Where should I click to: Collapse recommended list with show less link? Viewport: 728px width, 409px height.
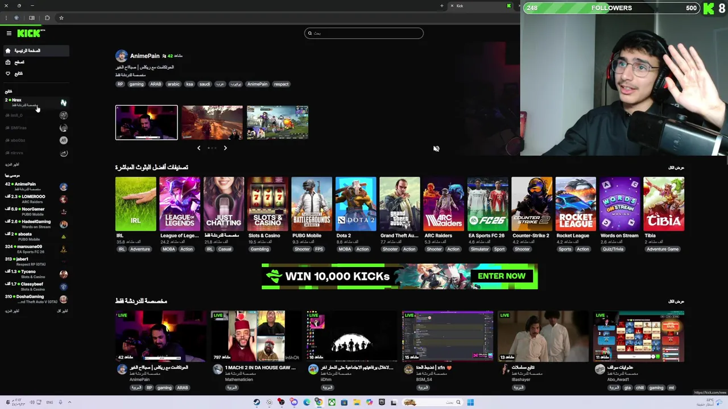click(62, 311)
